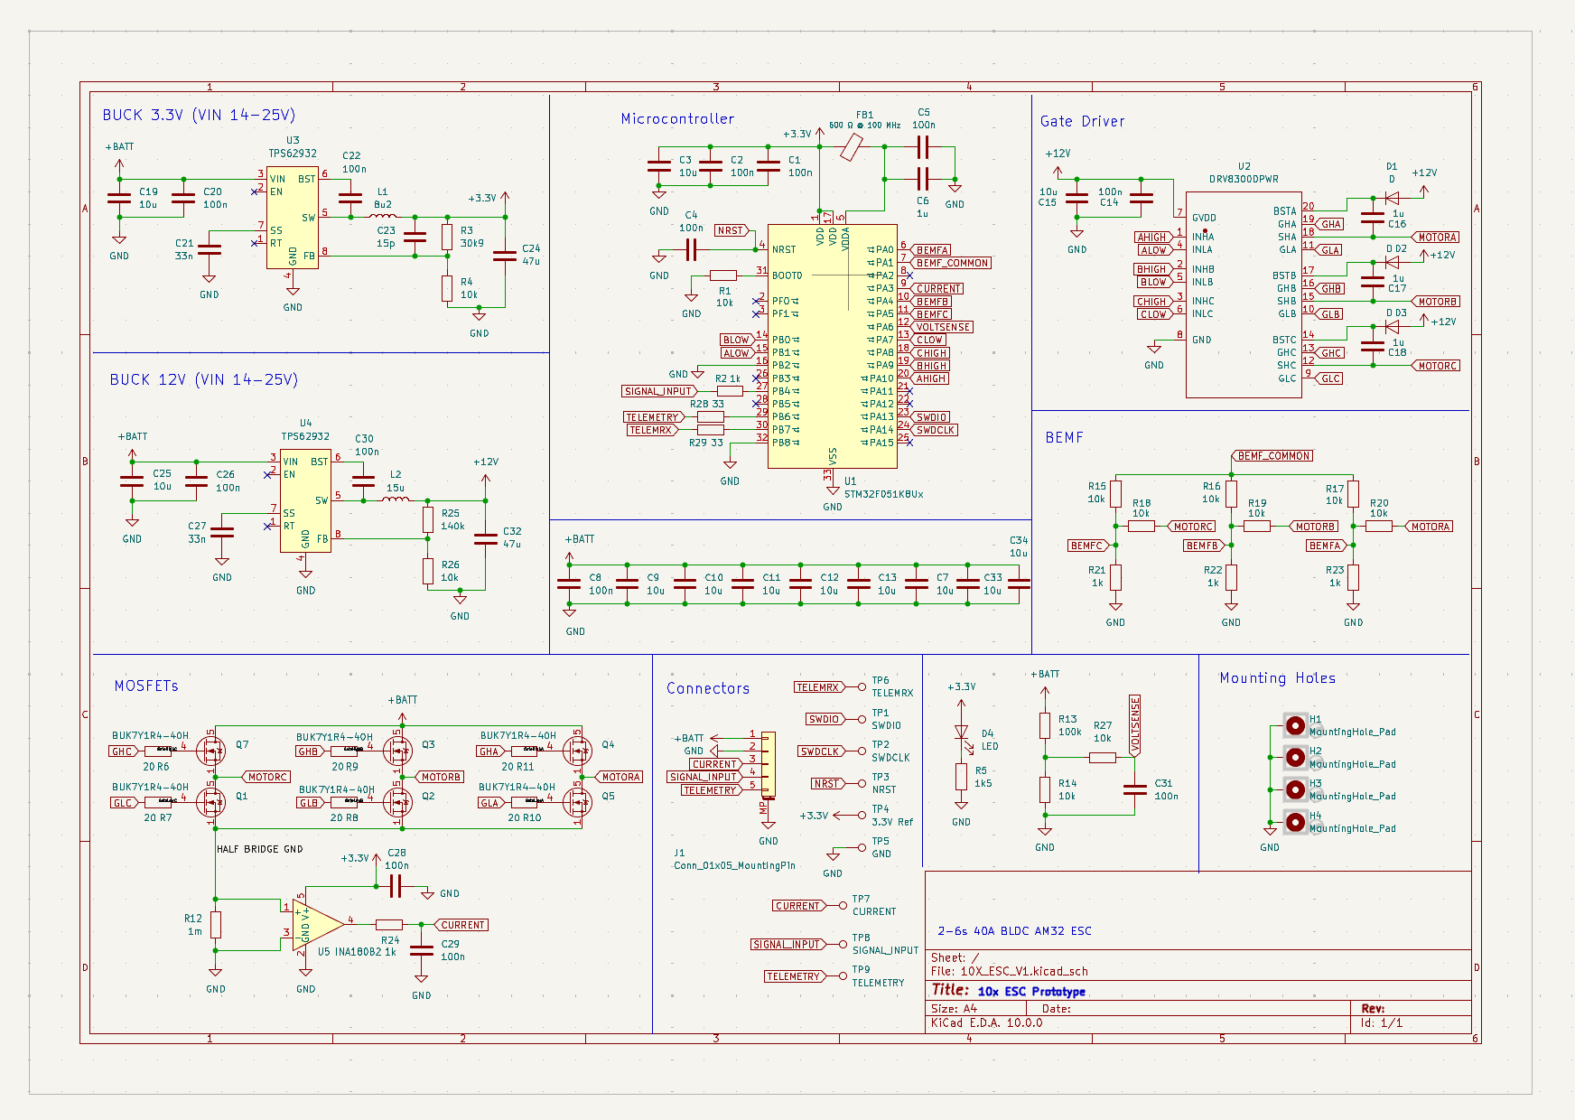This screenshot has height=1120, width=1575.
Task: Select the C31 100n capacitor symbol
Action: [x=1134, y=789]
